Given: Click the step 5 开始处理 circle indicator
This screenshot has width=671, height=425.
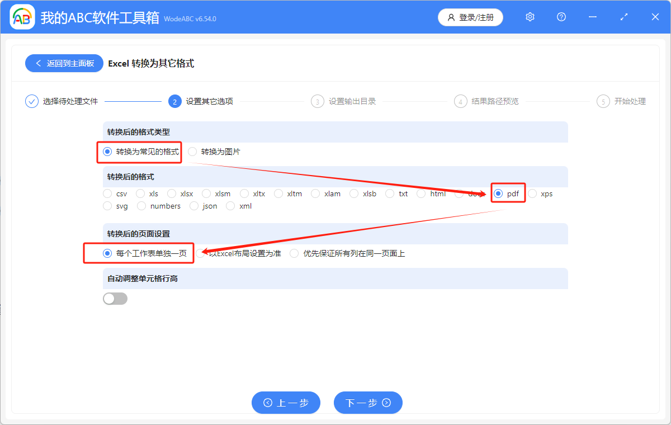Looking at the screenshot, I should click(x=603, y=101).
